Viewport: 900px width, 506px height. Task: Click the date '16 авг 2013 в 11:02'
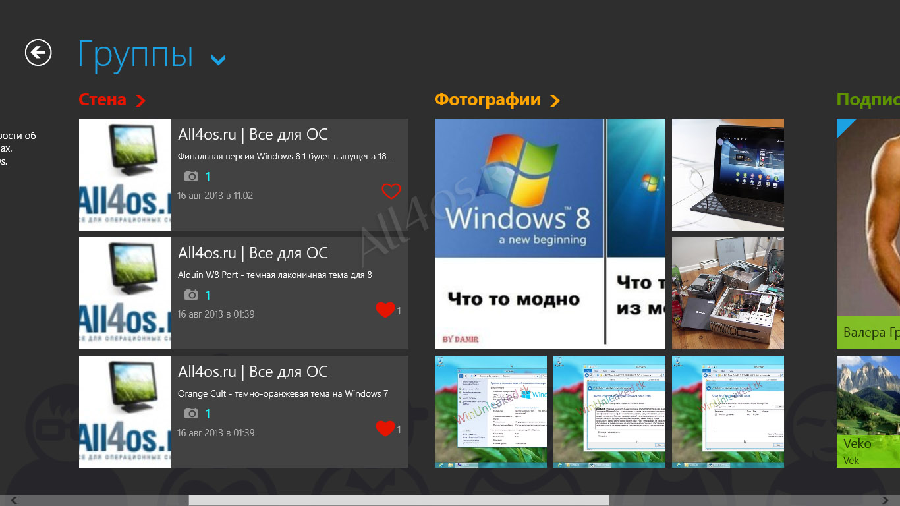coord(215,196)
